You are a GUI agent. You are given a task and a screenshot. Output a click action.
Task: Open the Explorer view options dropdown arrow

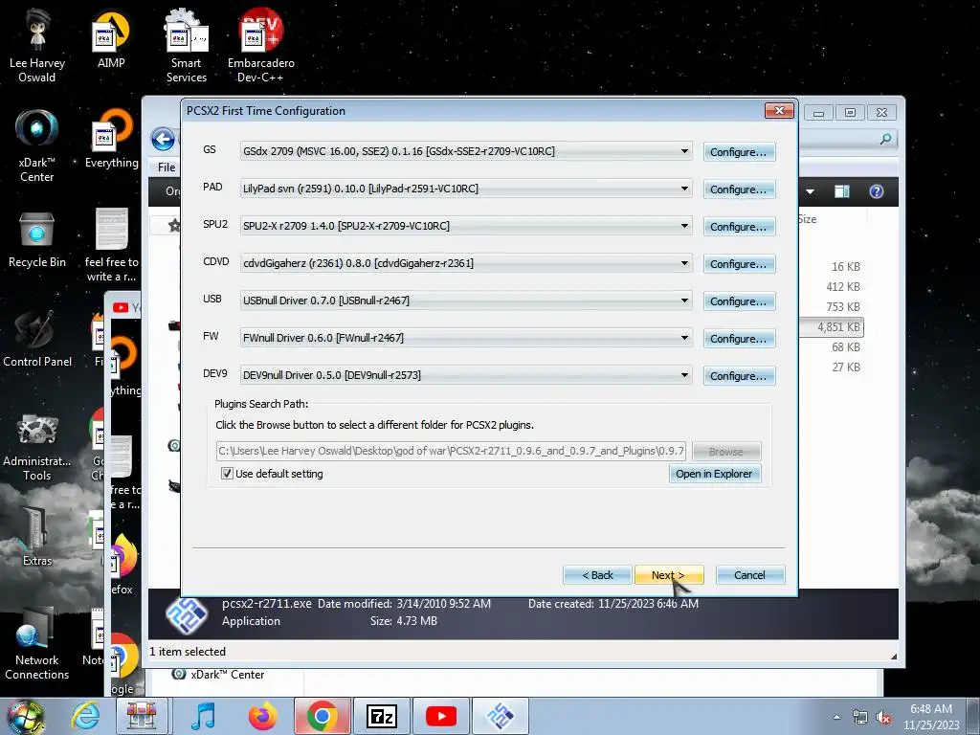click(x=810, y=191)
